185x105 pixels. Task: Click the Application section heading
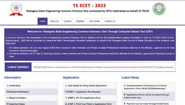coord(71,77)
